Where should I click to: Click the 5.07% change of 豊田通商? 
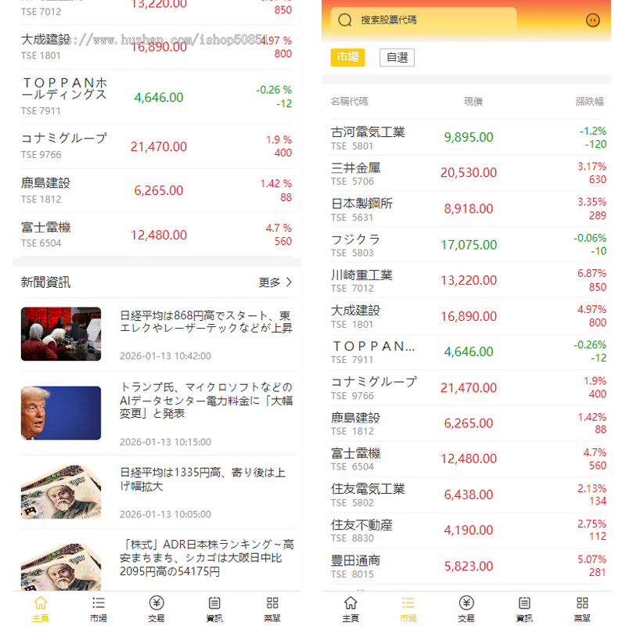point(592,559)
